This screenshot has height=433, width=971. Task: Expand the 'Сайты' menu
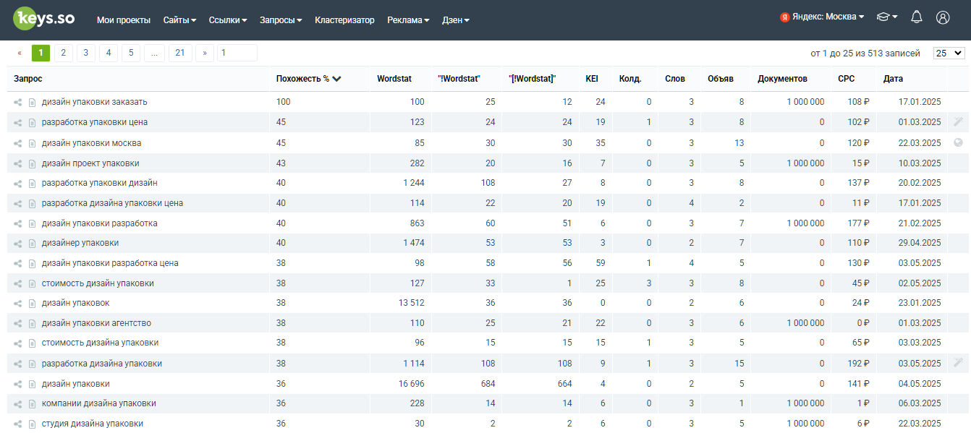pyautogui.click(x=180, y=20)
